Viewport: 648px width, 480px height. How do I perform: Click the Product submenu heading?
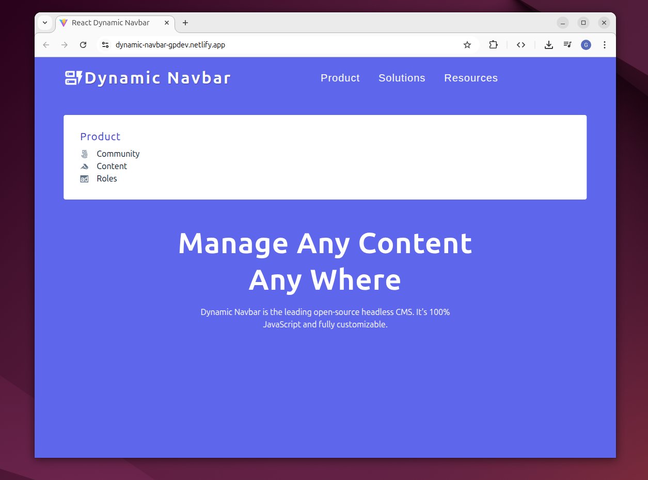[100, 137]
